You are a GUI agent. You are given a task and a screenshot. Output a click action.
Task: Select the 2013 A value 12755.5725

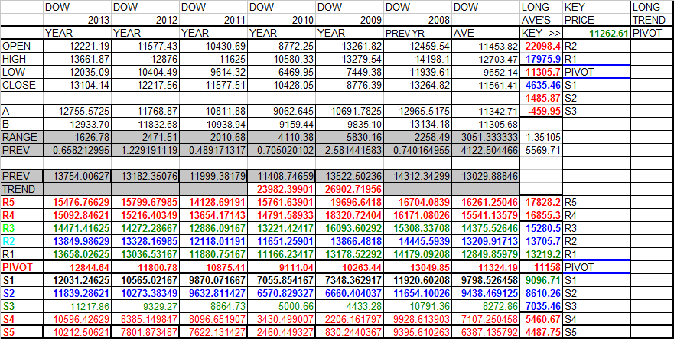(77, 111)
